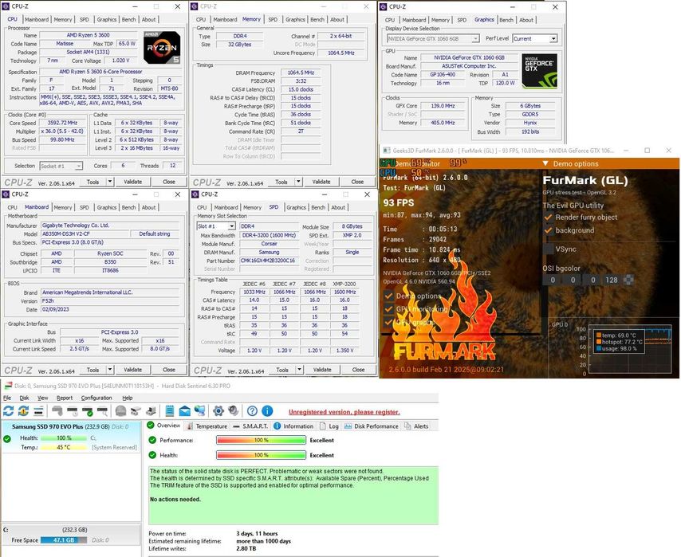Open the Disk menu in Hard Disk Sentinel
This screenshot has height=557, width=681.
tap(24, 398)
